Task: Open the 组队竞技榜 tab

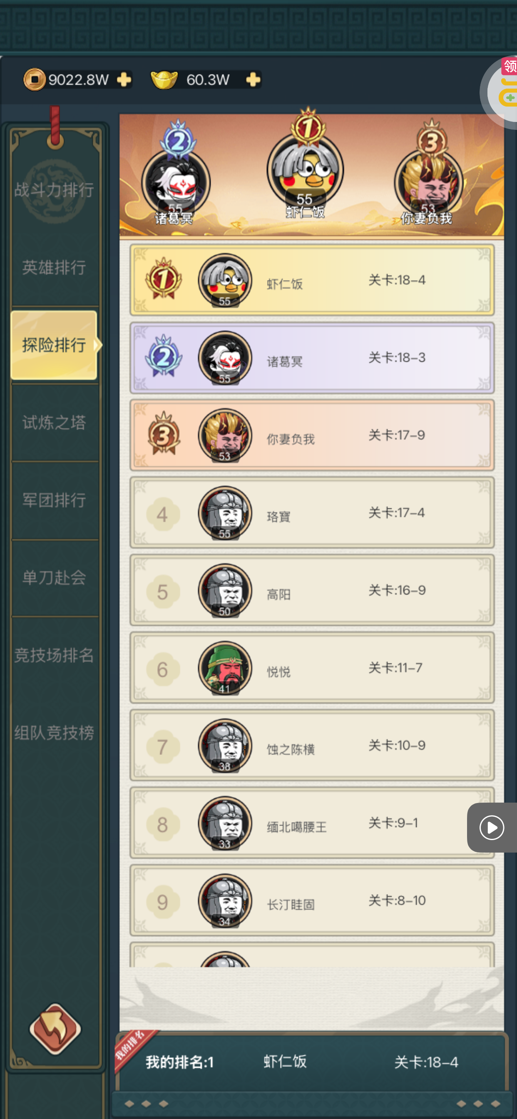Action: point(54,733)
